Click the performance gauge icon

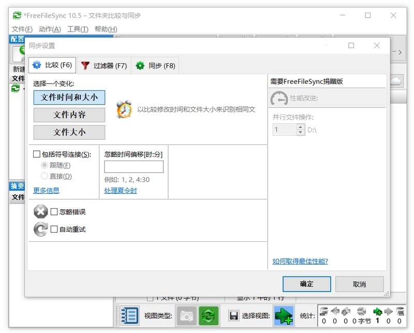tap(279, 98)
